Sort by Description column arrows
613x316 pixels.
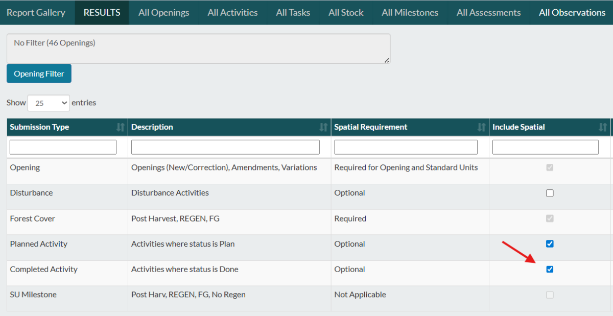tap(323, 127)
